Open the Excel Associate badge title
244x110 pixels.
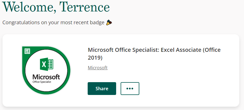click(x=154, y=54)
